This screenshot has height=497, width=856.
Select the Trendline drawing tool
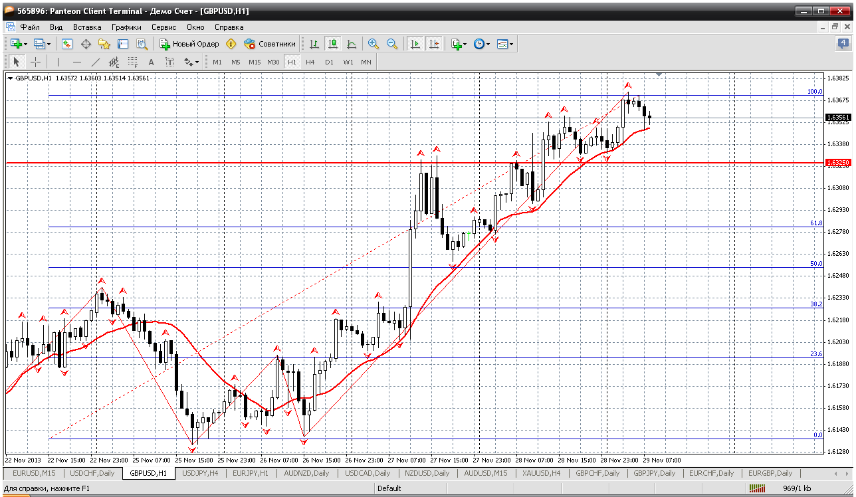[x=95, y=62]
